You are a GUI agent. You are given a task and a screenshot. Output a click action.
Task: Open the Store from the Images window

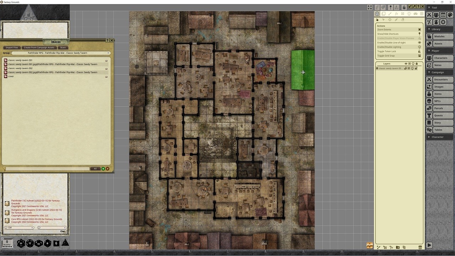tap(63, 47)
